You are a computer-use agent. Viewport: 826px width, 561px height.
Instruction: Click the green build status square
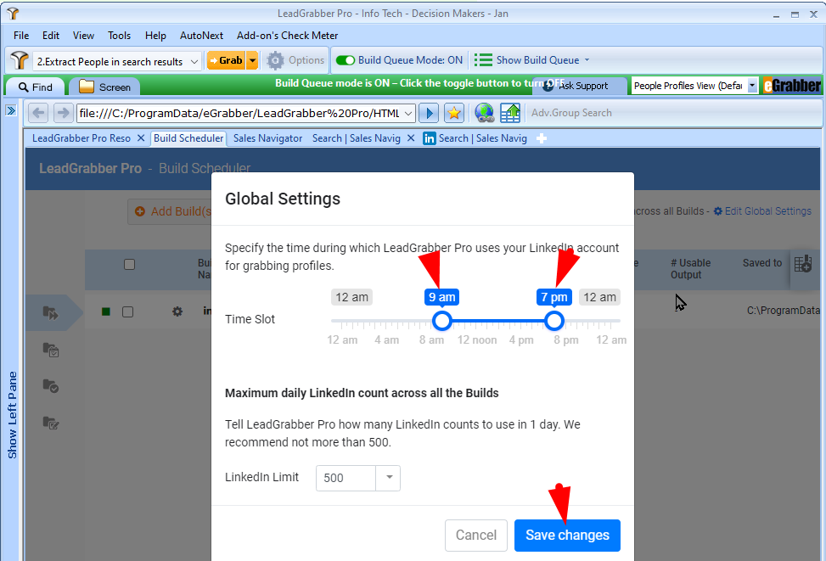pos(106,311)
